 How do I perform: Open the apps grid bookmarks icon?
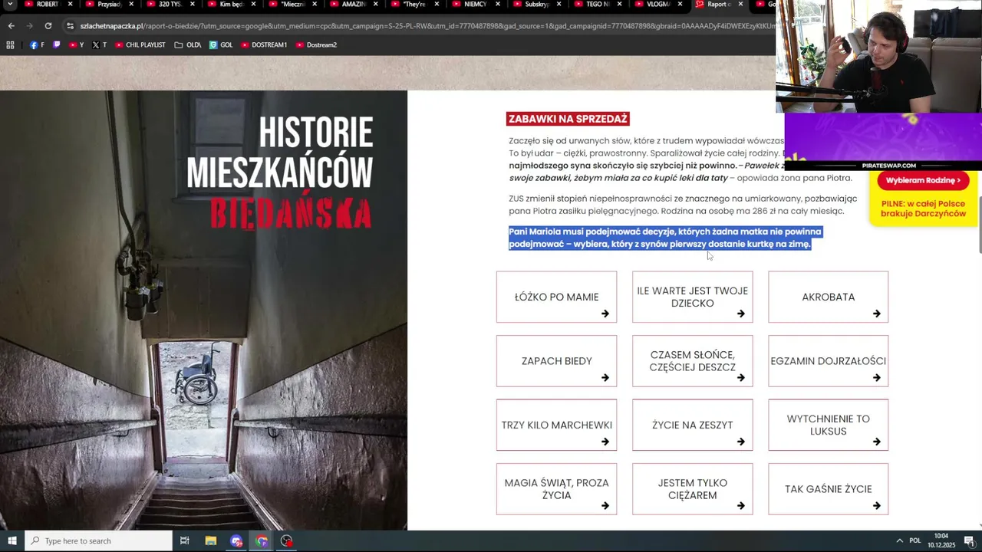[x=10, y=44]
